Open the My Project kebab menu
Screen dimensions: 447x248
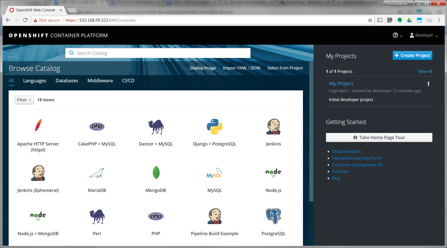click(x=428, y=84)
